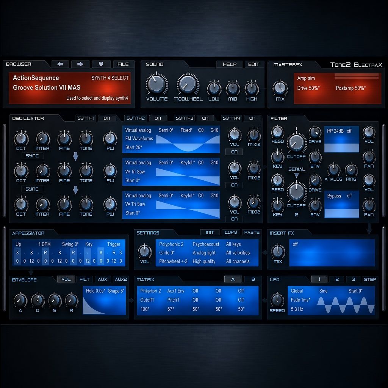Switch LFO to STEP tab
Screen dimensions: 388x388
pos(370,279)
